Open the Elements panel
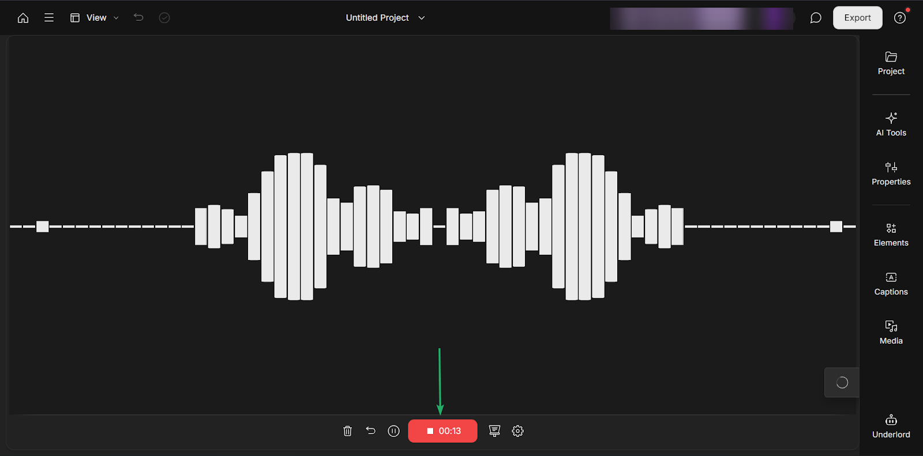Image resolution: width=923 pixels, height=456 pixels. pyautogui.click(x=891, y=235)
